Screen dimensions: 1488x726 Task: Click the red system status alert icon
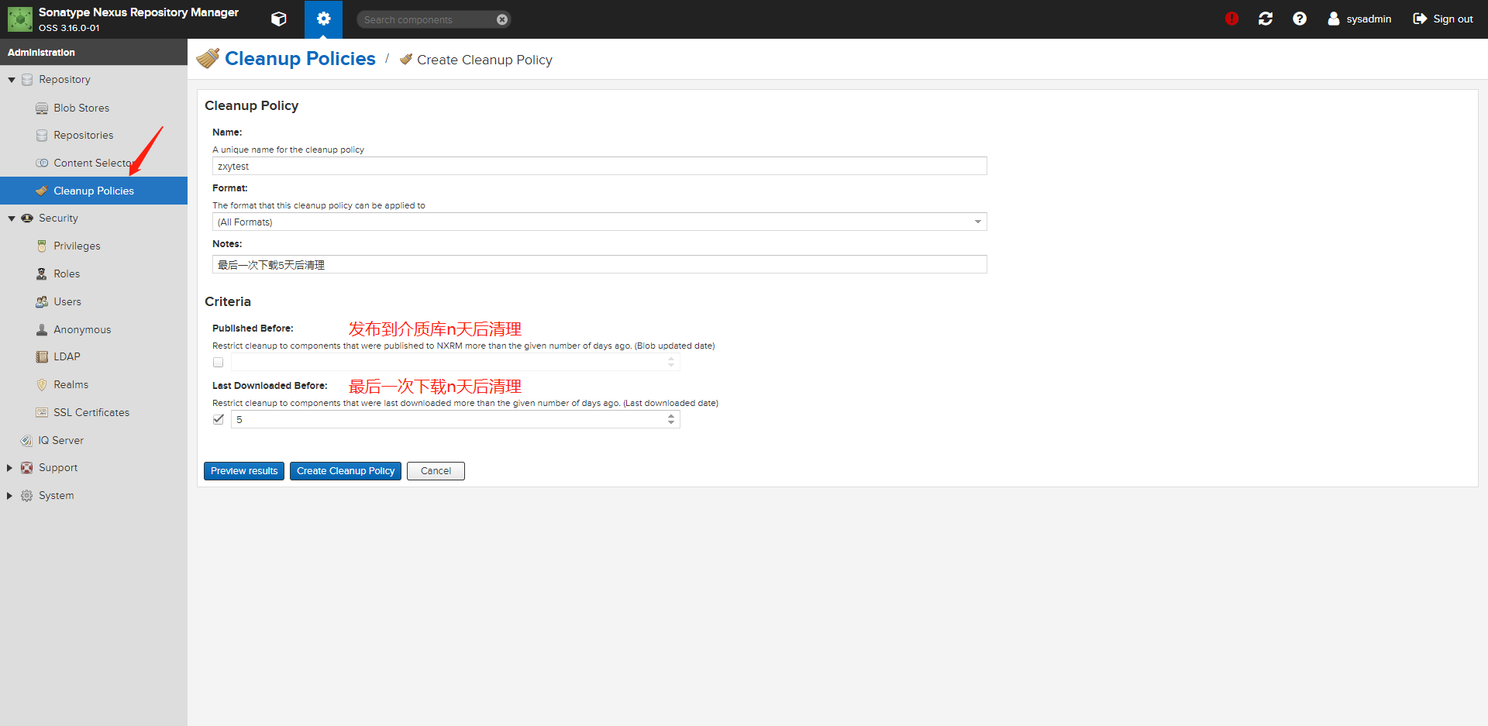coord(1231,19)
